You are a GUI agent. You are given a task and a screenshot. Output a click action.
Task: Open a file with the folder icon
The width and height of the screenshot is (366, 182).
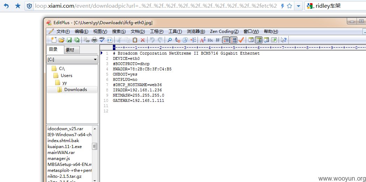pyautogui.click(x=62, y=40)
